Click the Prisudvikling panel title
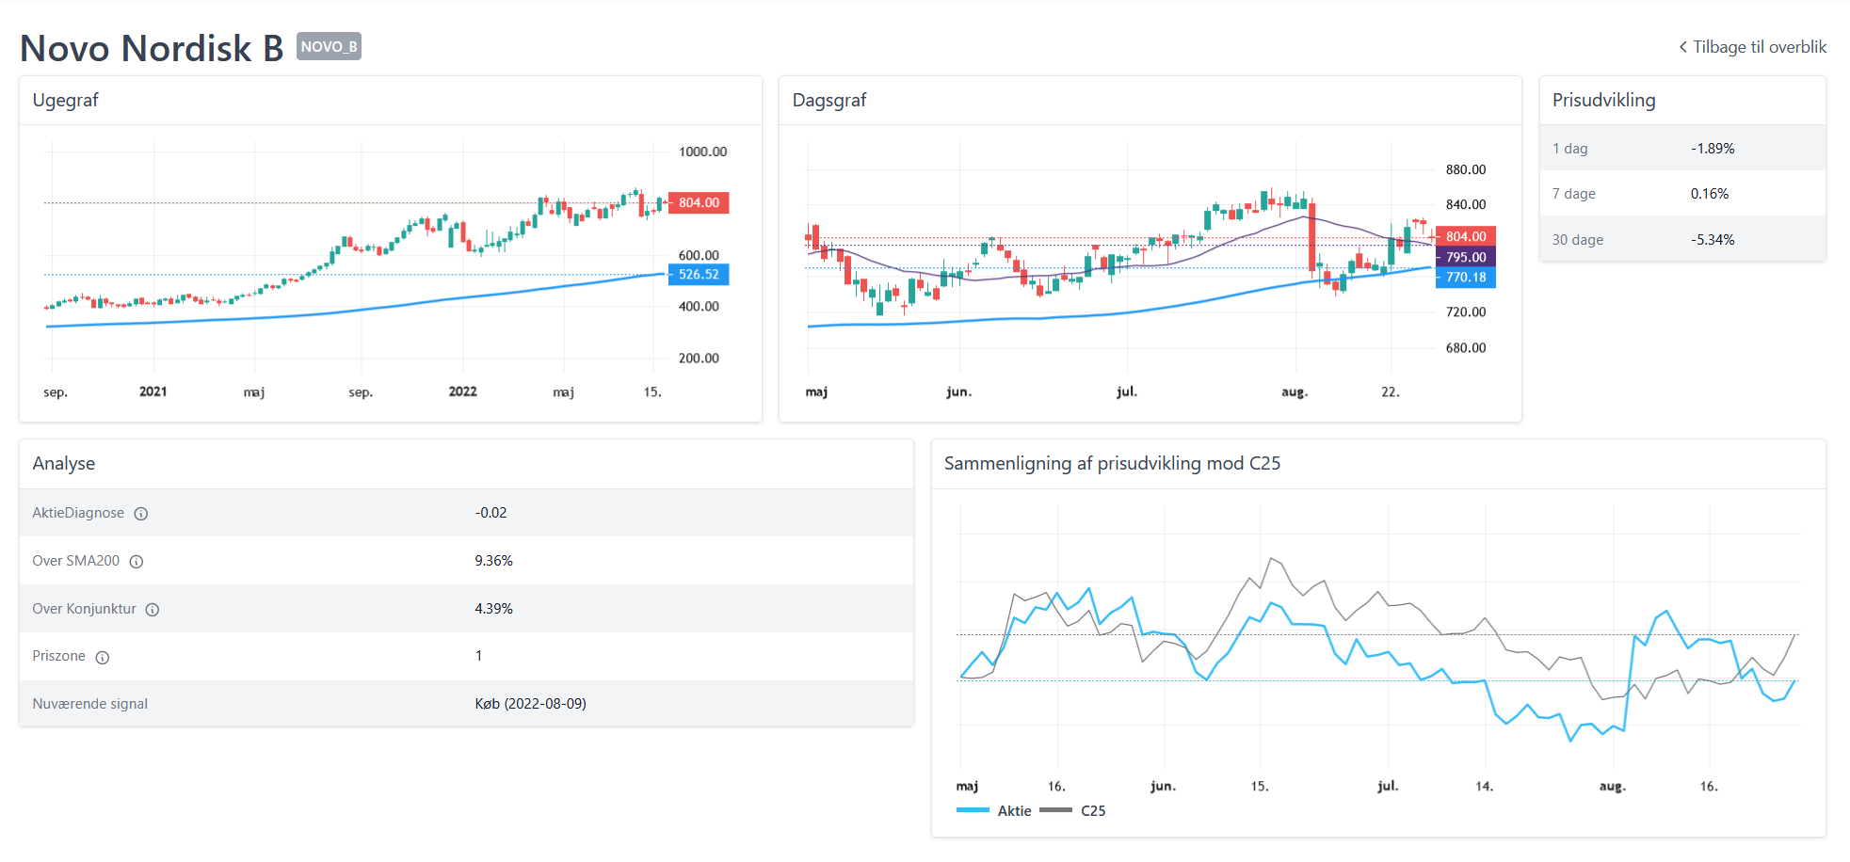This screenshot has height=862, width=1850. coord(1603,100)
